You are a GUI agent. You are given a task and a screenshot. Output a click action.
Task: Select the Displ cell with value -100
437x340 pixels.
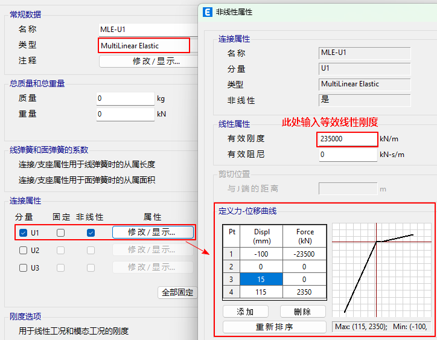click(261, 254)
